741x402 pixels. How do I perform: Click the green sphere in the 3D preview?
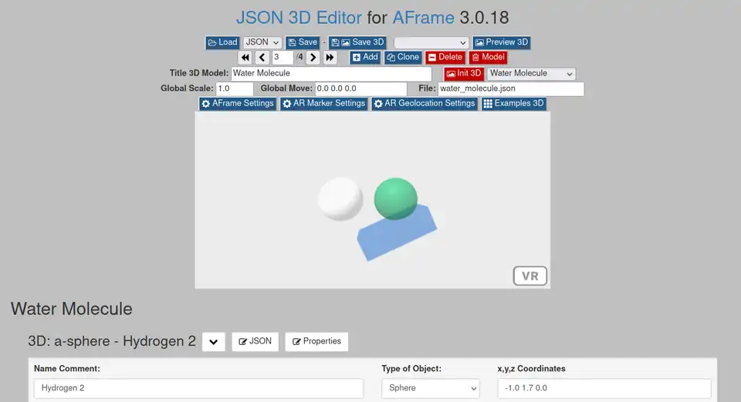395,198
